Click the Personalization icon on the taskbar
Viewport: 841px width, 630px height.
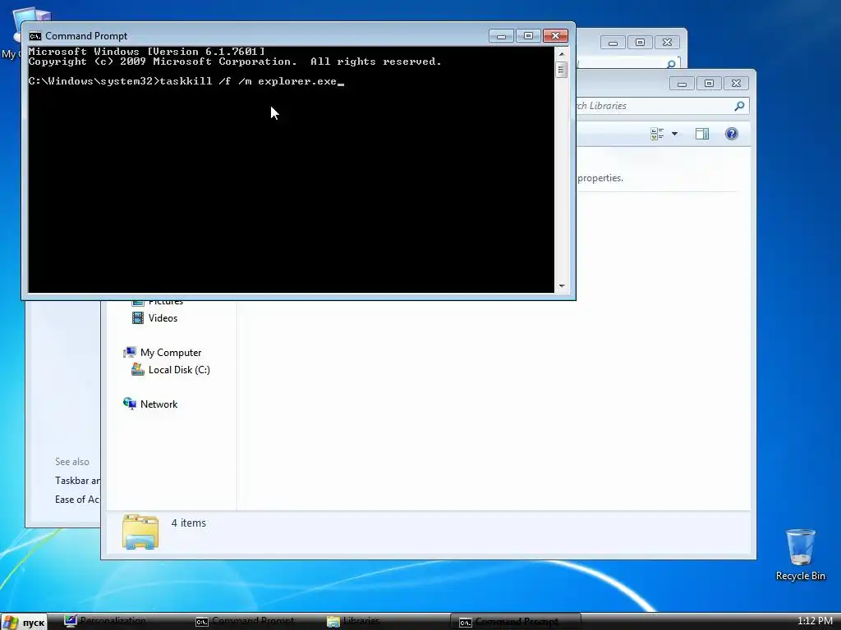[x=71, y=622]
